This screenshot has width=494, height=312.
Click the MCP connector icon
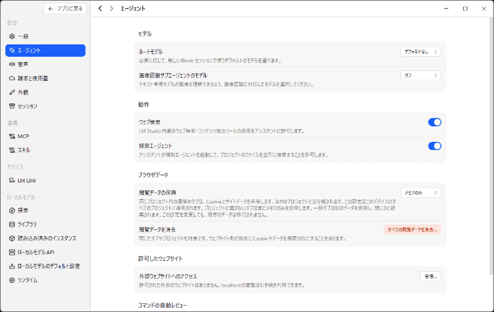[12, 136]
